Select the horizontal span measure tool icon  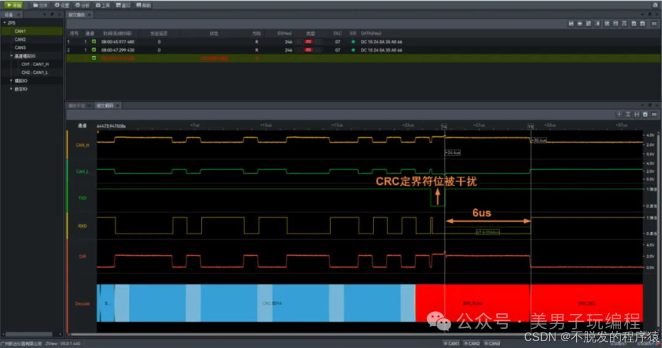(637, 114)
